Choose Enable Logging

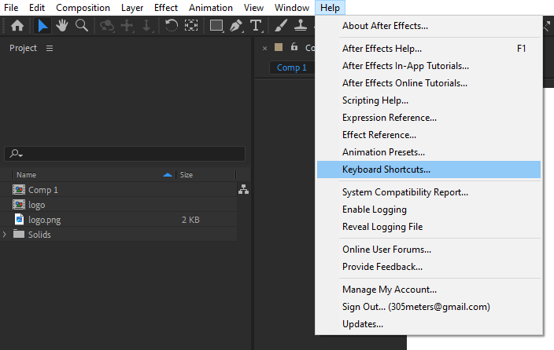[x=429, y=210]
